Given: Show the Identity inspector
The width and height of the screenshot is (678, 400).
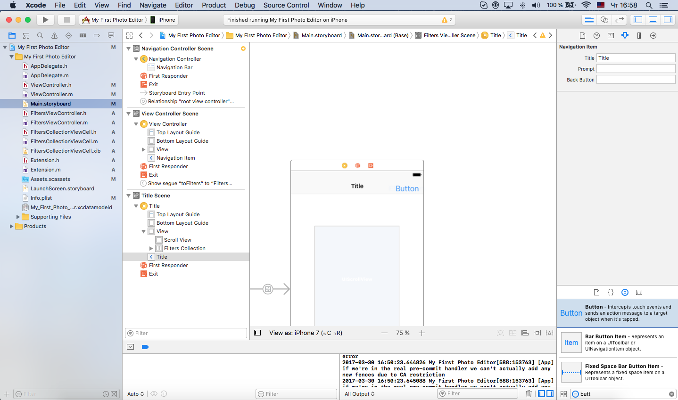Looking at the screenshot, I should (x=611, y=35).
